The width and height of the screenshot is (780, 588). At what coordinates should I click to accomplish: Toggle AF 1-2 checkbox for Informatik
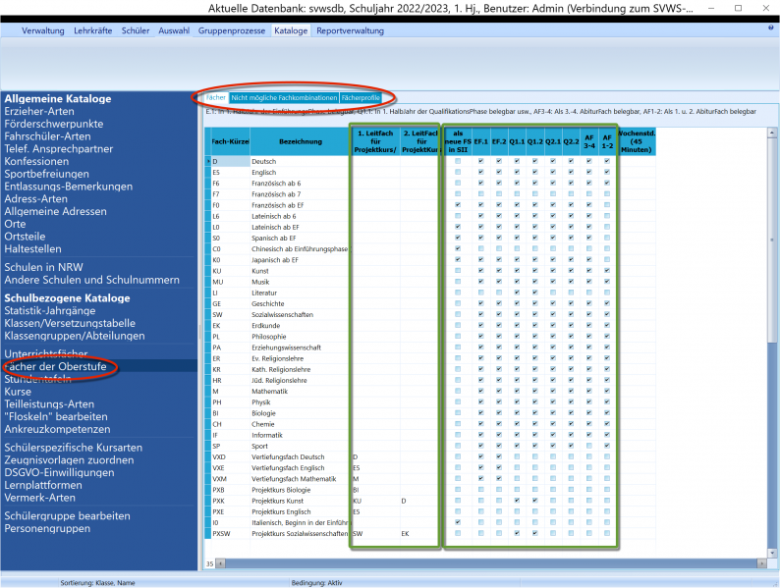click(607, 435)
